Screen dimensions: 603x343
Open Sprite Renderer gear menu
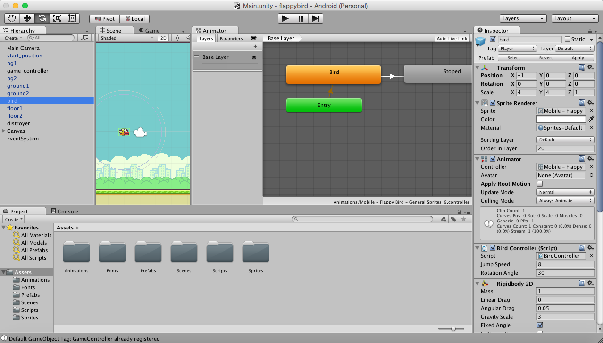[590, 103]
